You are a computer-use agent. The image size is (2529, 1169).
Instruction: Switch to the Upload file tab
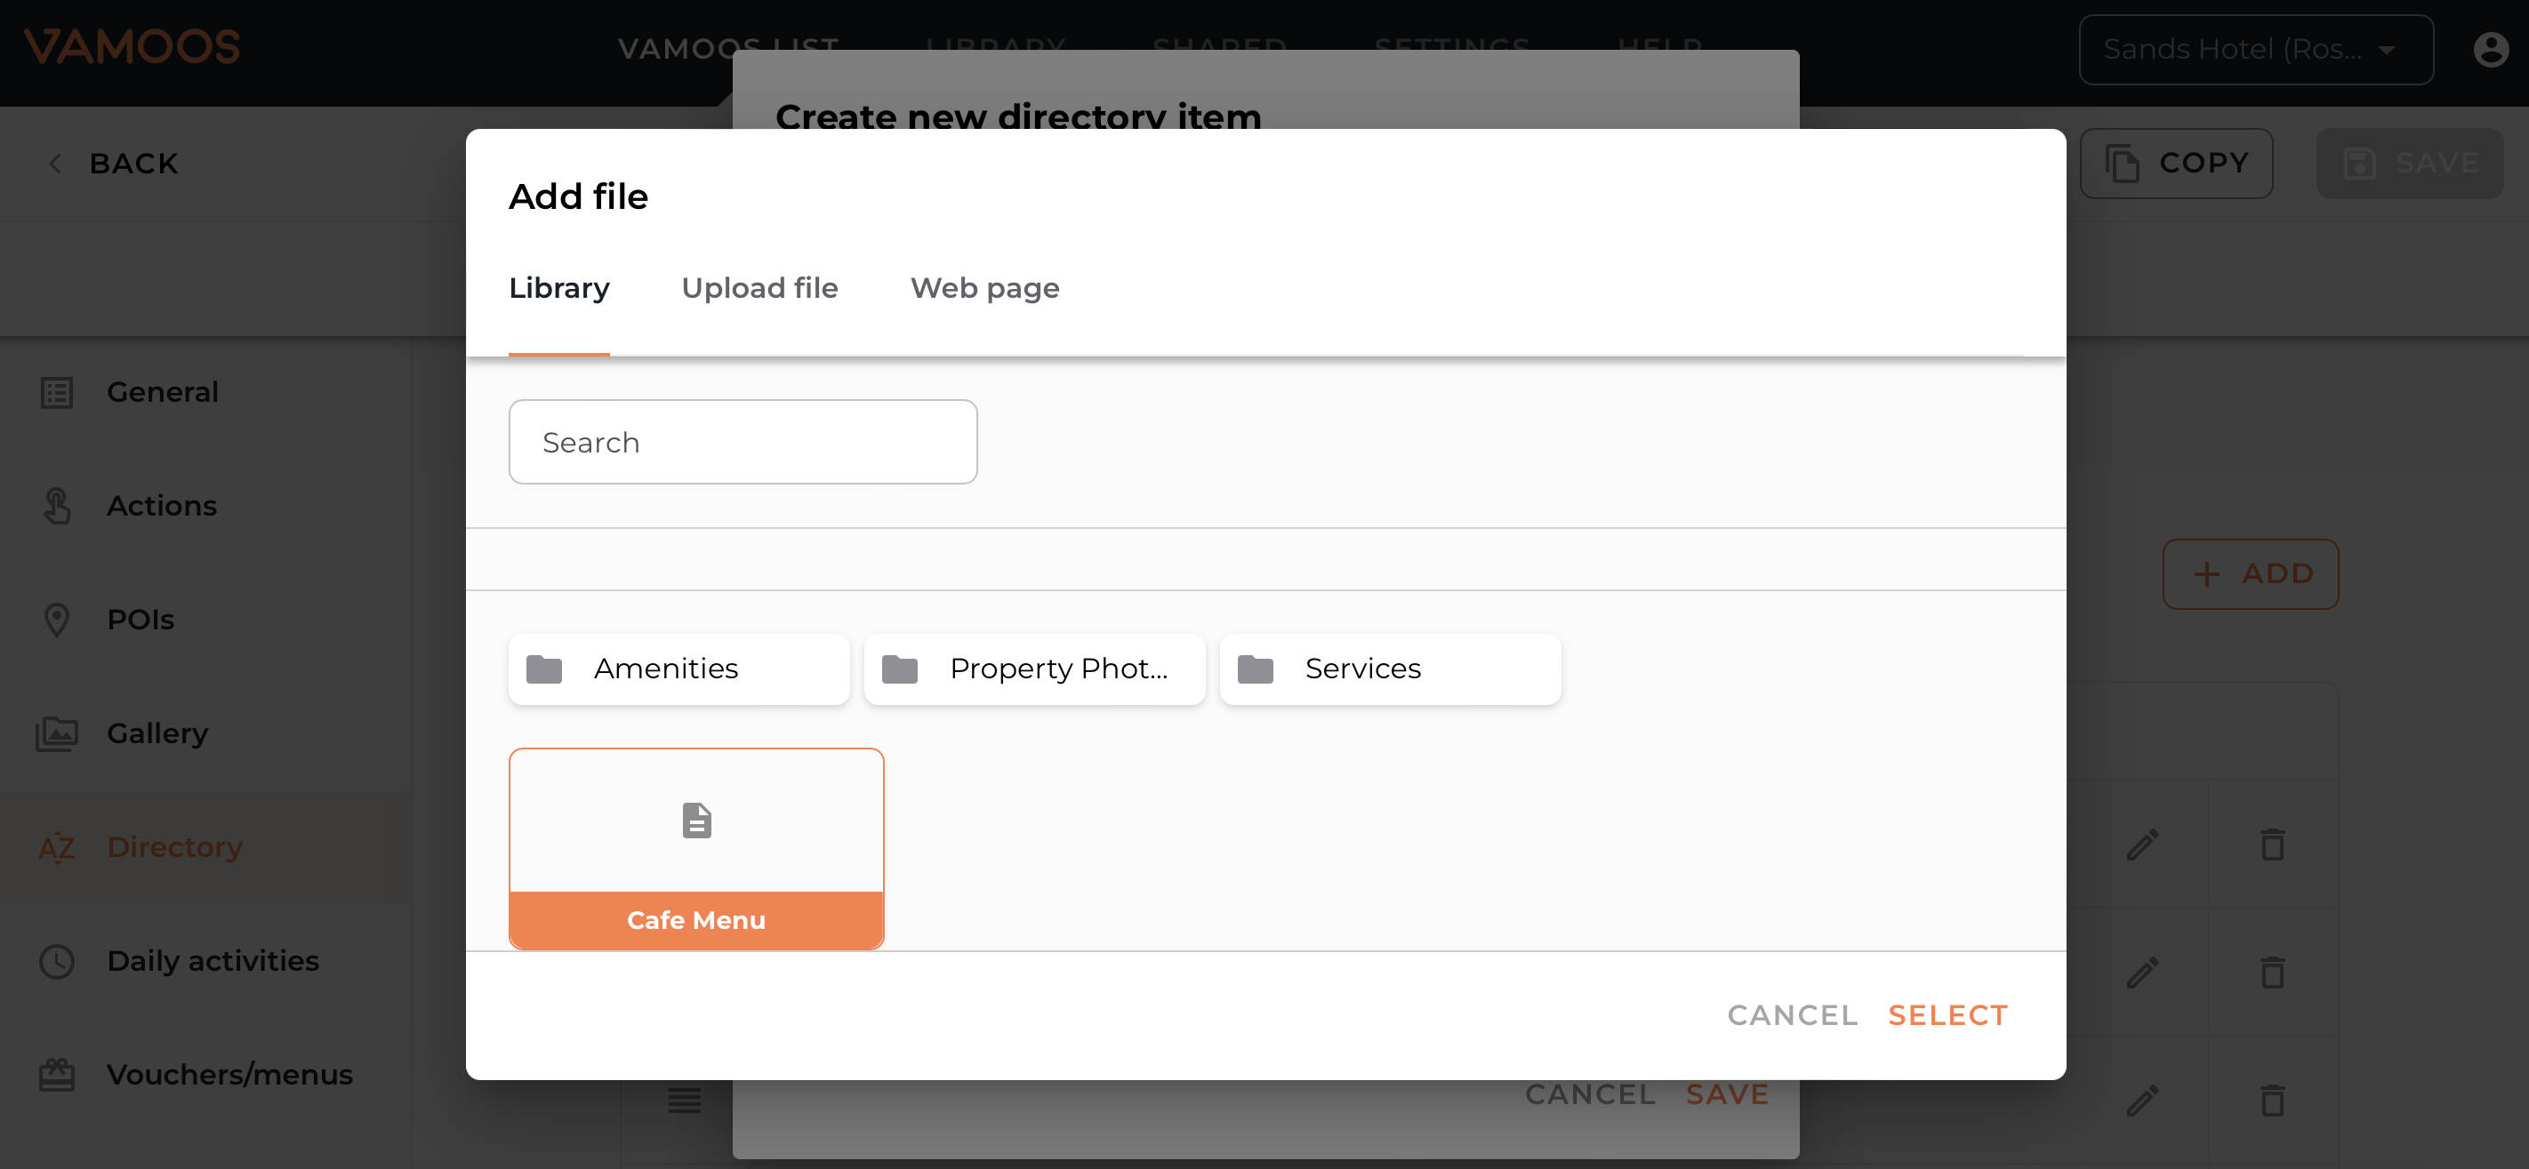(759, 288)
